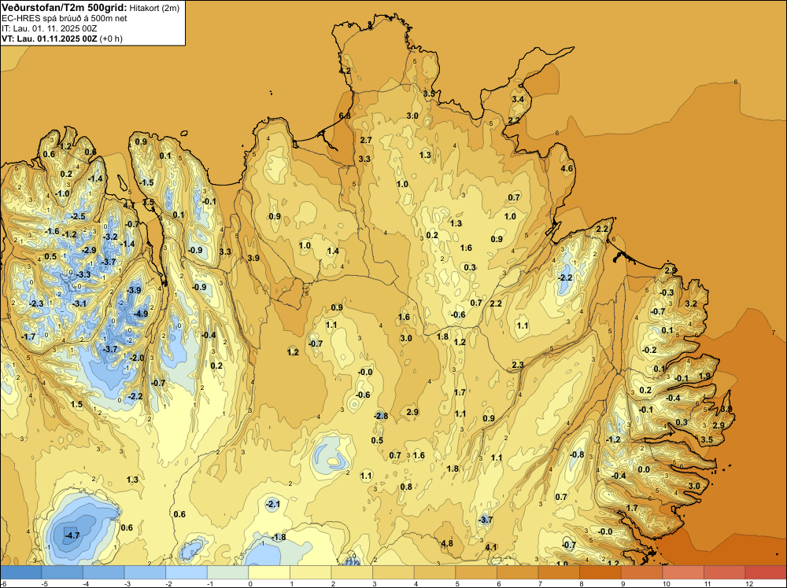Pick legend color between 8 and 9
This screenshot has width=787, height=588.
coord(600,572)
